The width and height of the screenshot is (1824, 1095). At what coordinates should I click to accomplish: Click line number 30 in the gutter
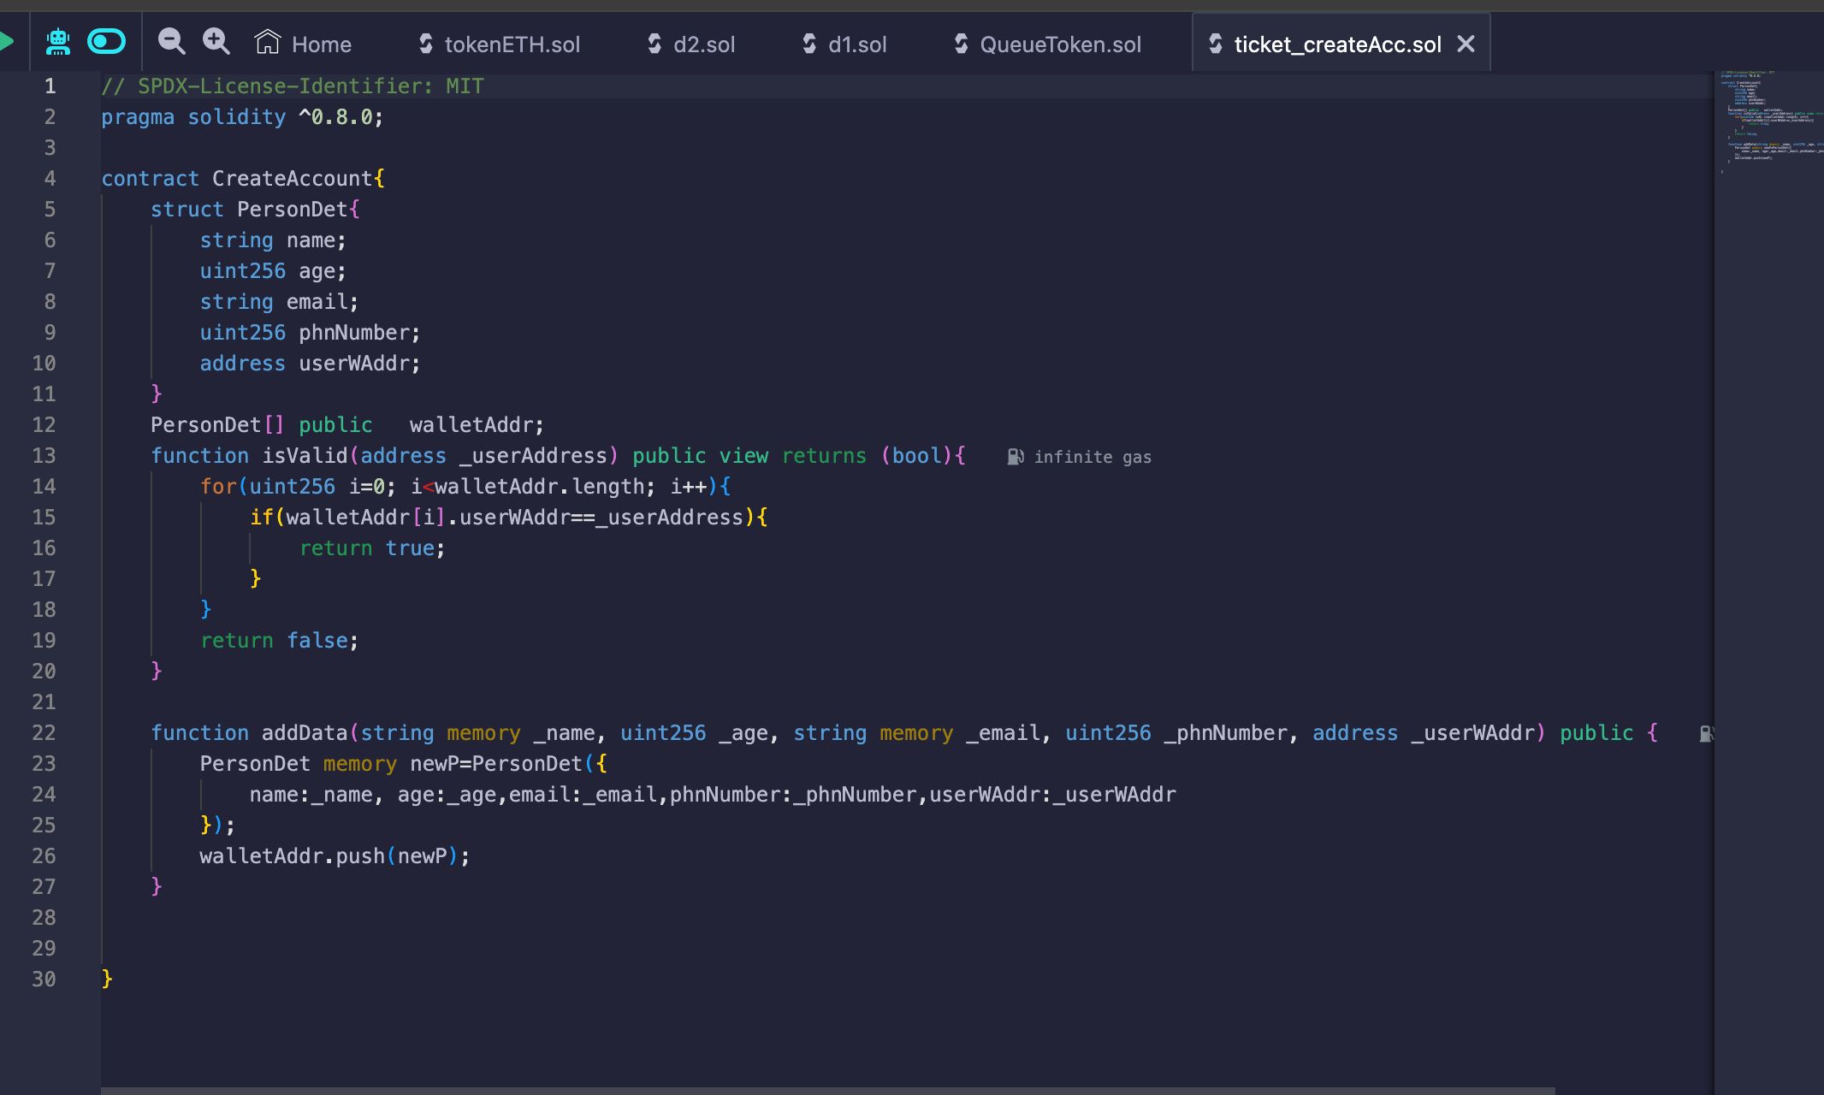(x=44, y=980)
